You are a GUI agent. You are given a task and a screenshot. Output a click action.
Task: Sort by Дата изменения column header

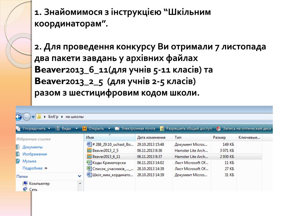point(154,137)
